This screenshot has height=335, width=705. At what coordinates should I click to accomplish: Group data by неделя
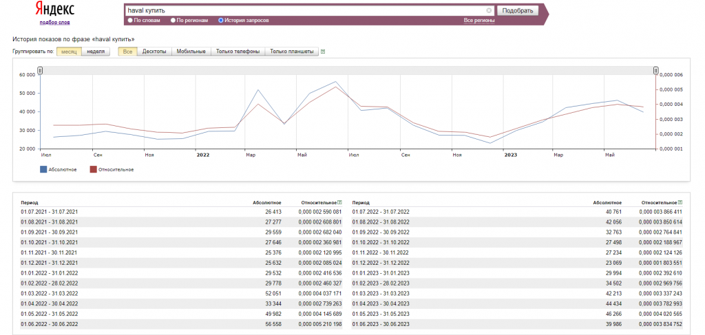tap(96, 52)
